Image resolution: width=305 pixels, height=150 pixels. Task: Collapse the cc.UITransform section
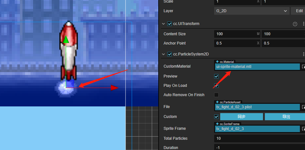pos(163,24)
